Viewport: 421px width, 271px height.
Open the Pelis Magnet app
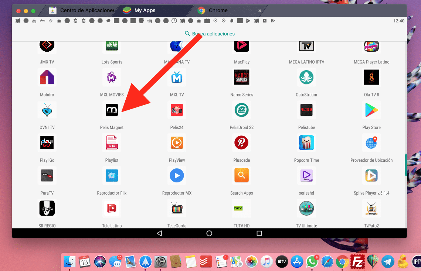[112, 110]
